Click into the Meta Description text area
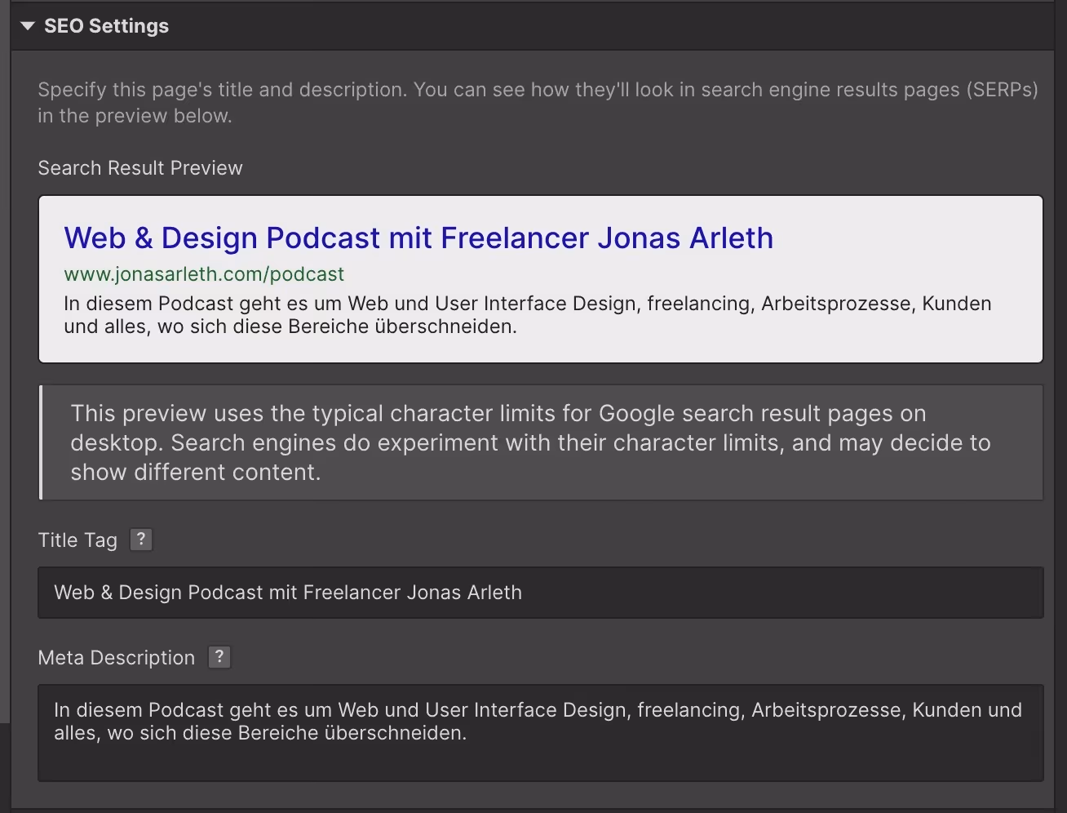1067x813 pixels. (x=540, y=732)
